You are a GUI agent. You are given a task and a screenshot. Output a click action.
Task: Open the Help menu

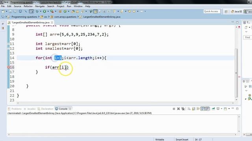[x=87, y=6]
